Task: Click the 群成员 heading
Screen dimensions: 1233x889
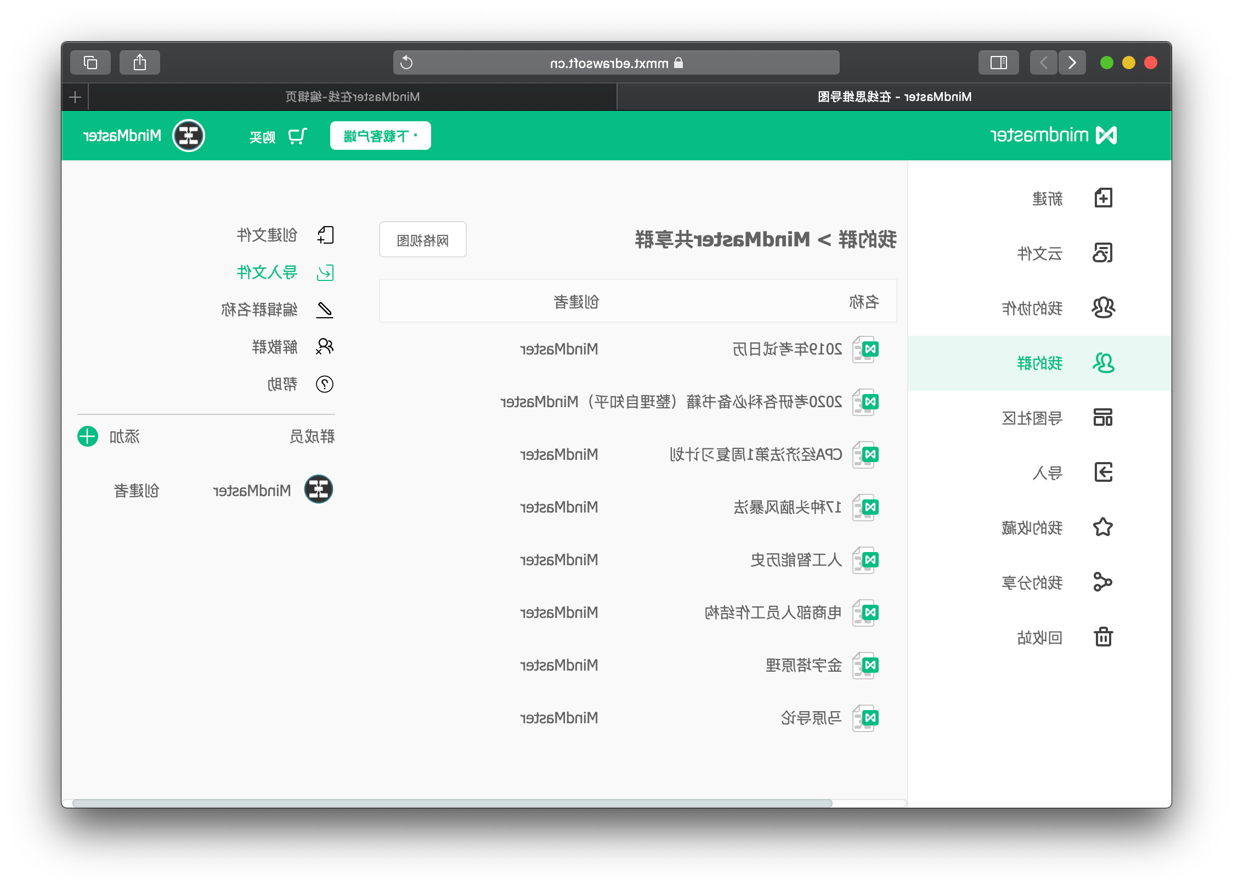Action: [x=312, y=436]
